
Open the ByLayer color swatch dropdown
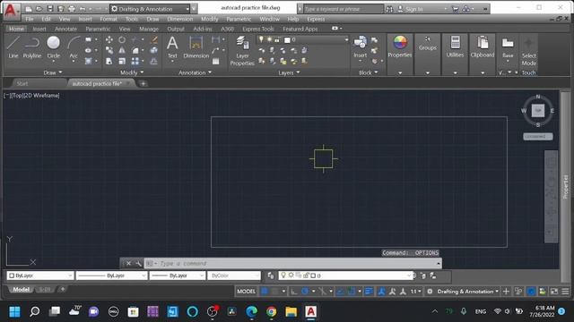pos(39,275)
